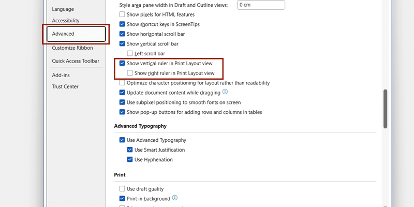Uncheck Show vertical ruler in Print Layout
This screenshot has width=414, height=207.
122,63
